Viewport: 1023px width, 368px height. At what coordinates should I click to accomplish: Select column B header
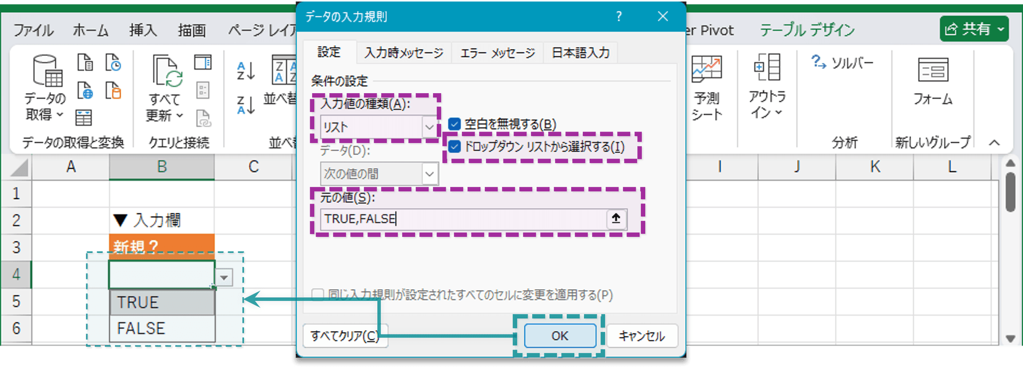162,167
